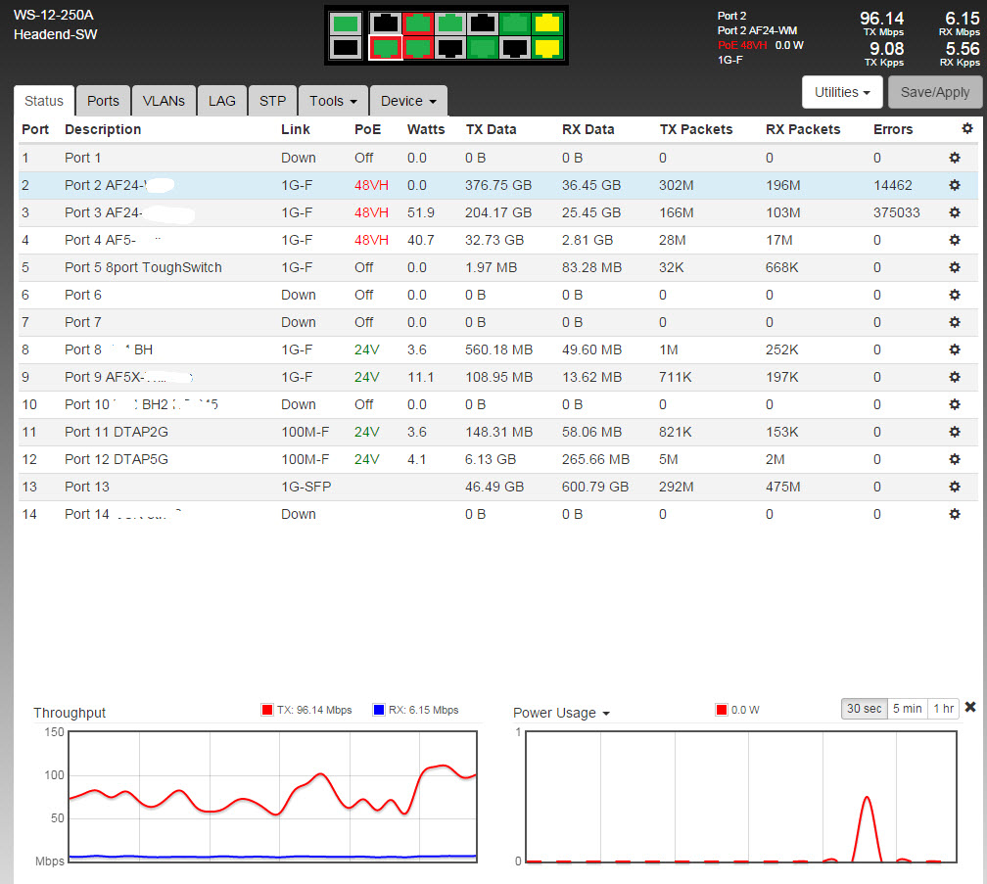The height and width of the screenshot is (884, 987).
Task: Click the yellow Port 11 jack icon
Action: tap(548, 23)
